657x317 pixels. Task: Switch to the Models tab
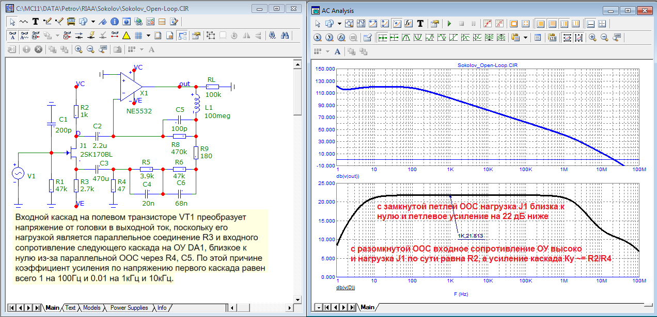click(x=91, y=308)
